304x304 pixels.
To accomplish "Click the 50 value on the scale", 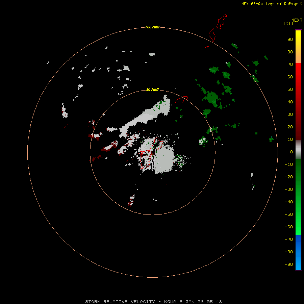I will click(x=290, y=90).
